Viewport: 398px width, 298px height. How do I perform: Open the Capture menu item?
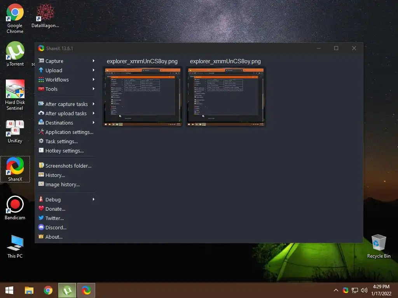tap(67, 61)
